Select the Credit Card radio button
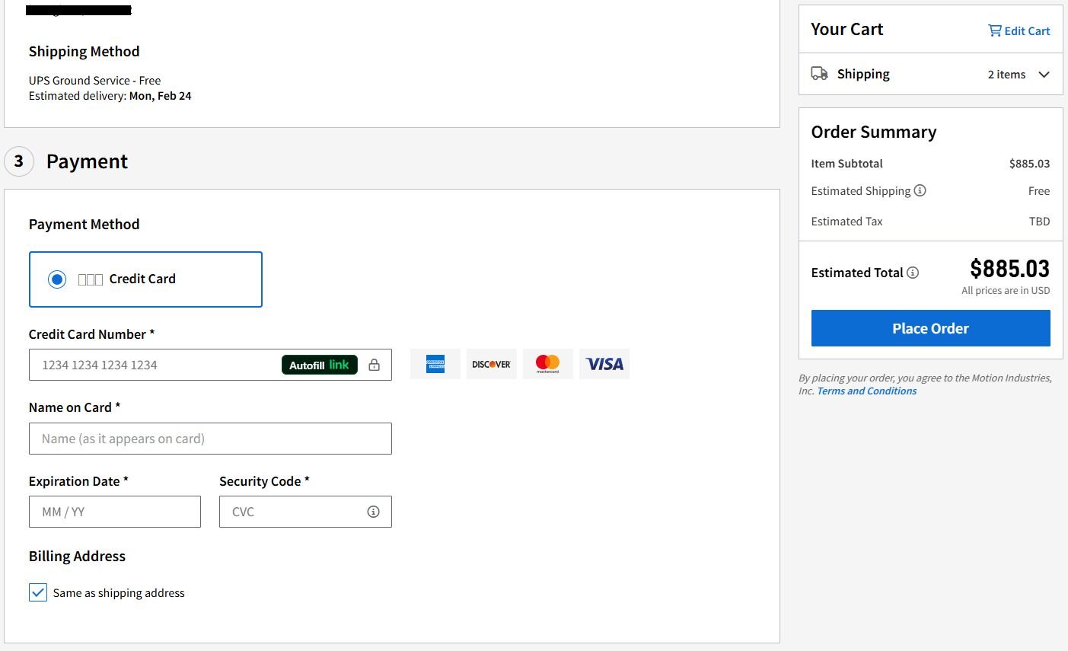Screen dimensions: 1068x651 coord(57,279)
